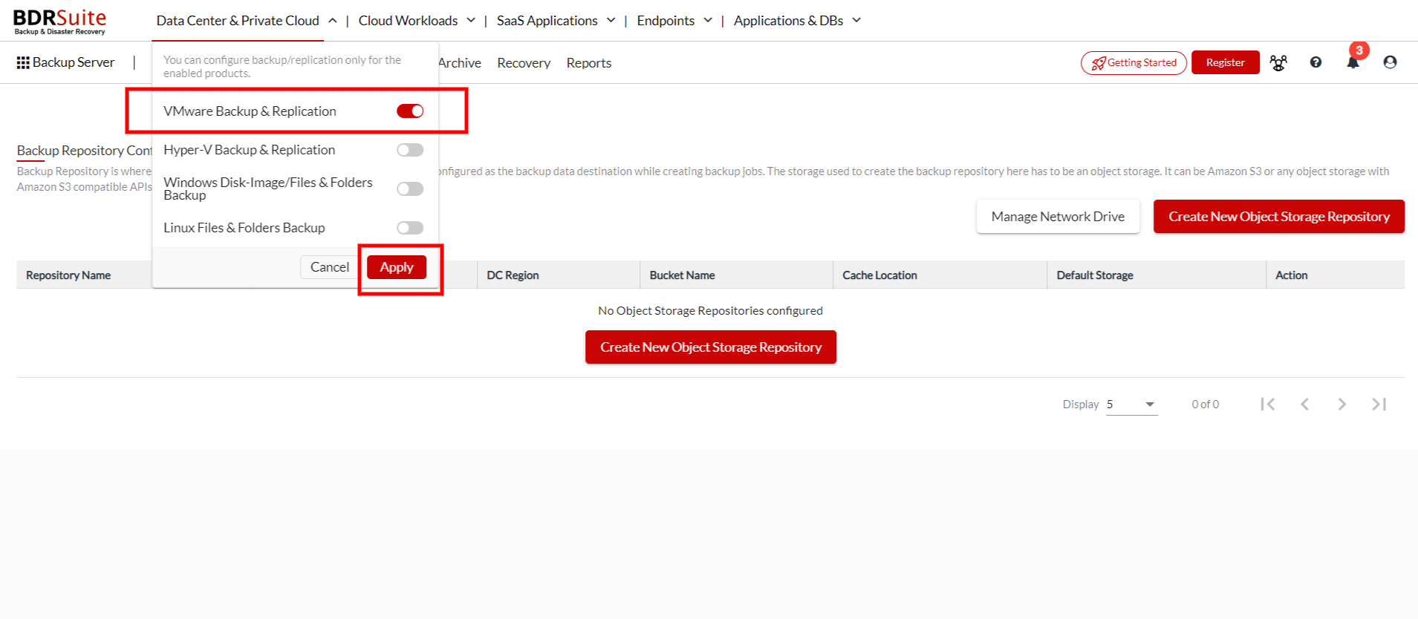
Task: Enable Linux Files & Folders Backup toggle
Action: (410, 228)
